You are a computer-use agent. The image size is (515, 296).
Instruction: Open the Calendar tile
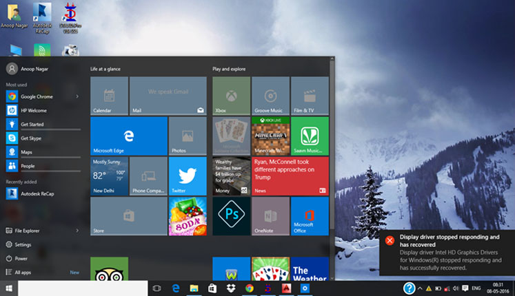(x=109, y=96)
